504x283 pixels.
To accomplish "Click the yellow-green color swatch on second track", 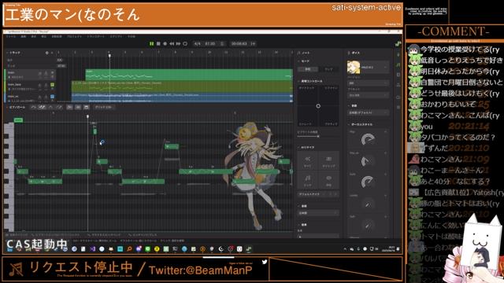I will click(53, 85).
